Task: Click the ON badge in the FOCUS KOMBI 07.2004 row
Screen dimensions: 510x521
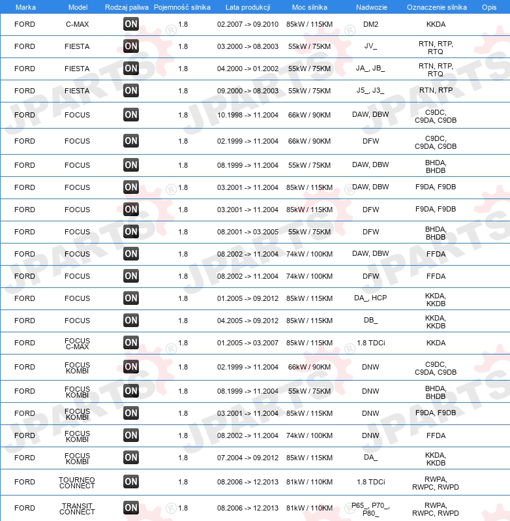Action: tap(130, 458)
